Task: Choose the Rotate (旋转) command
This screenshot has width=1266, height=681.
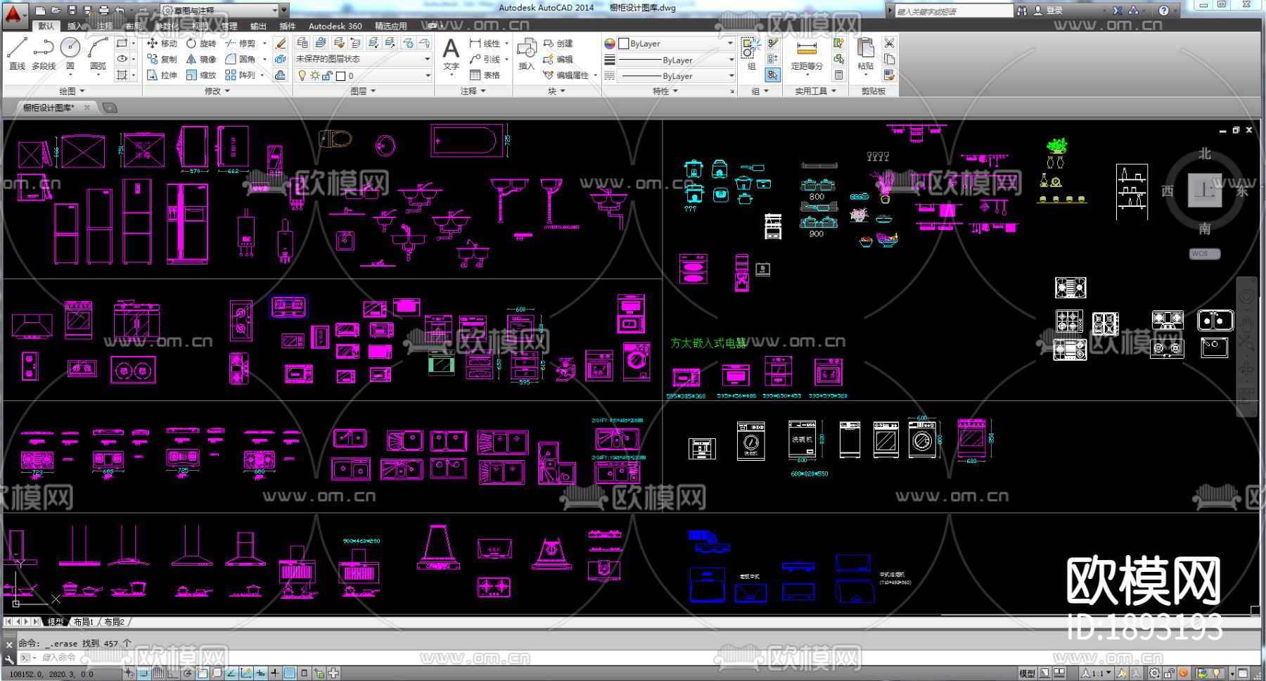Action: click(x=201, y=44)
